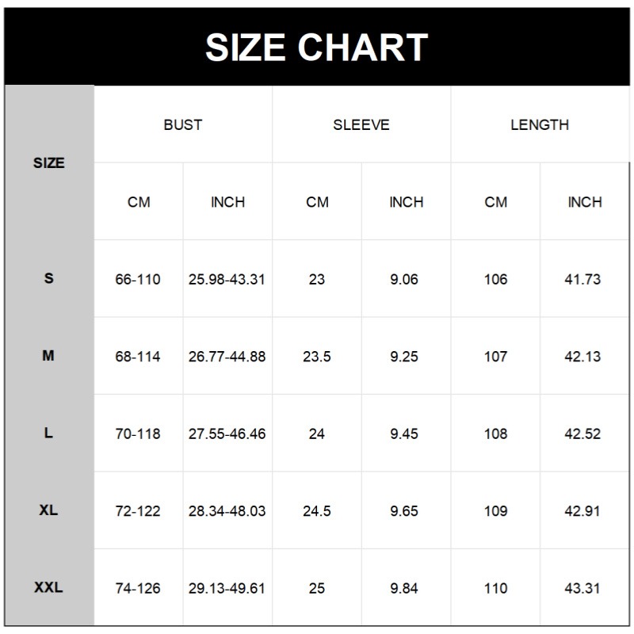634x634 pixels.
Task: Click the 9.45 sleeve inch value
Action: [404, 434]
